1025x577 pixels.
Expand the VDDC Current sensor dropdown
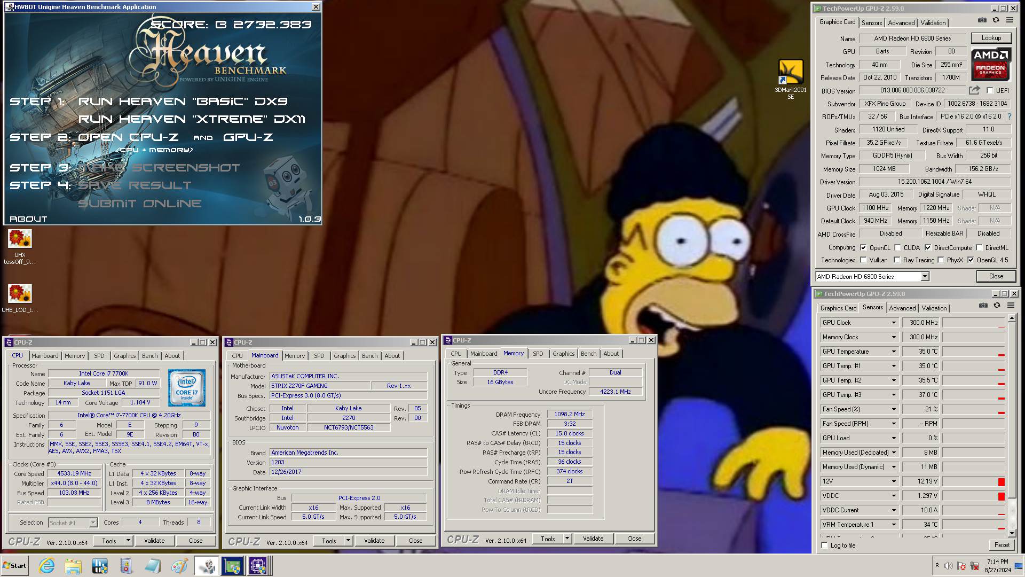(x=894, y=510)
